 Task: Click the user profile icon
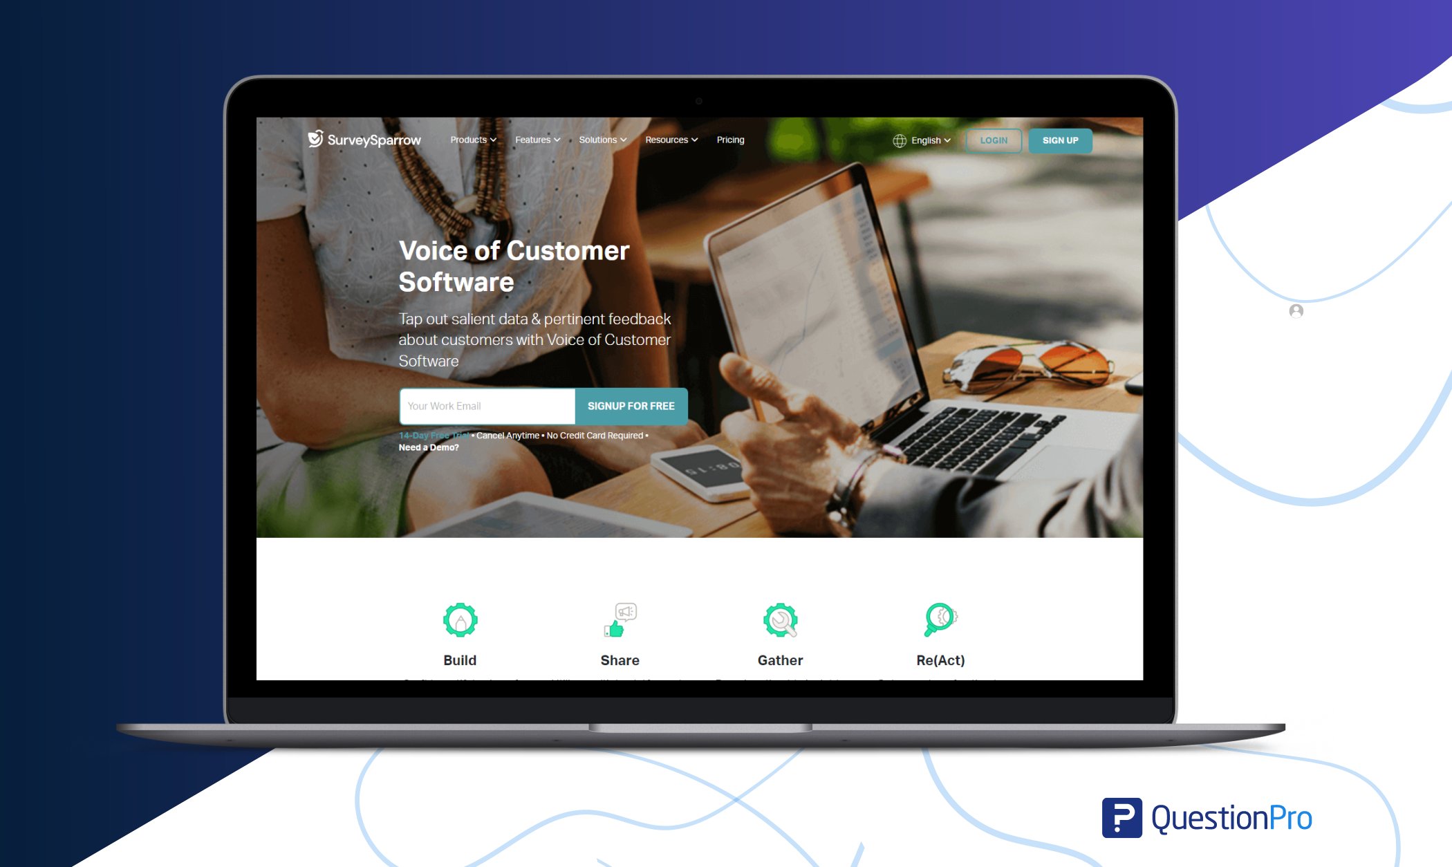point(1296,310)
